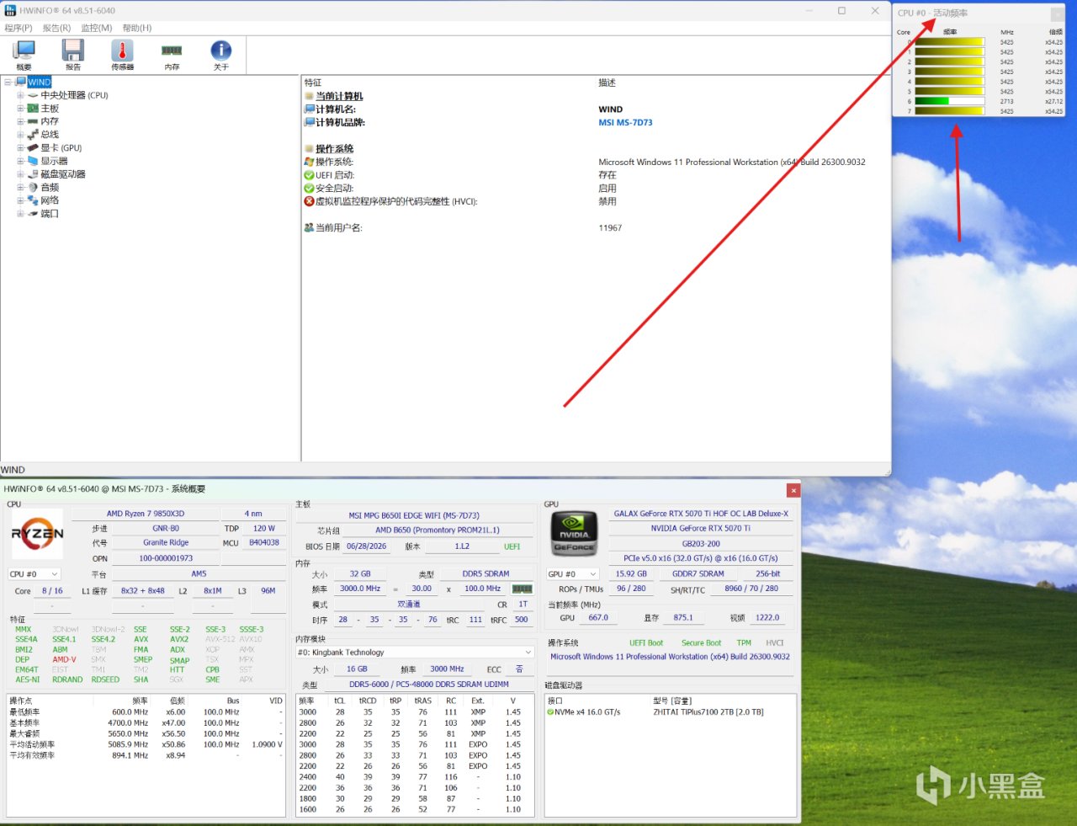The image size is (1077, 826).
Task: Click the AMD-V feature flag
Action: (64, 660)
